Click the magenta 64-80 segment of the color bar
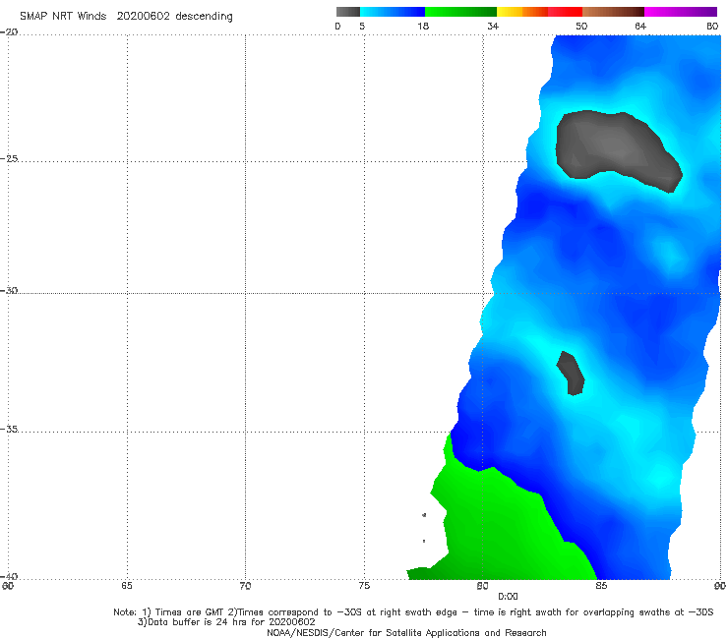The image size is (728, 639). click(681, 12)
